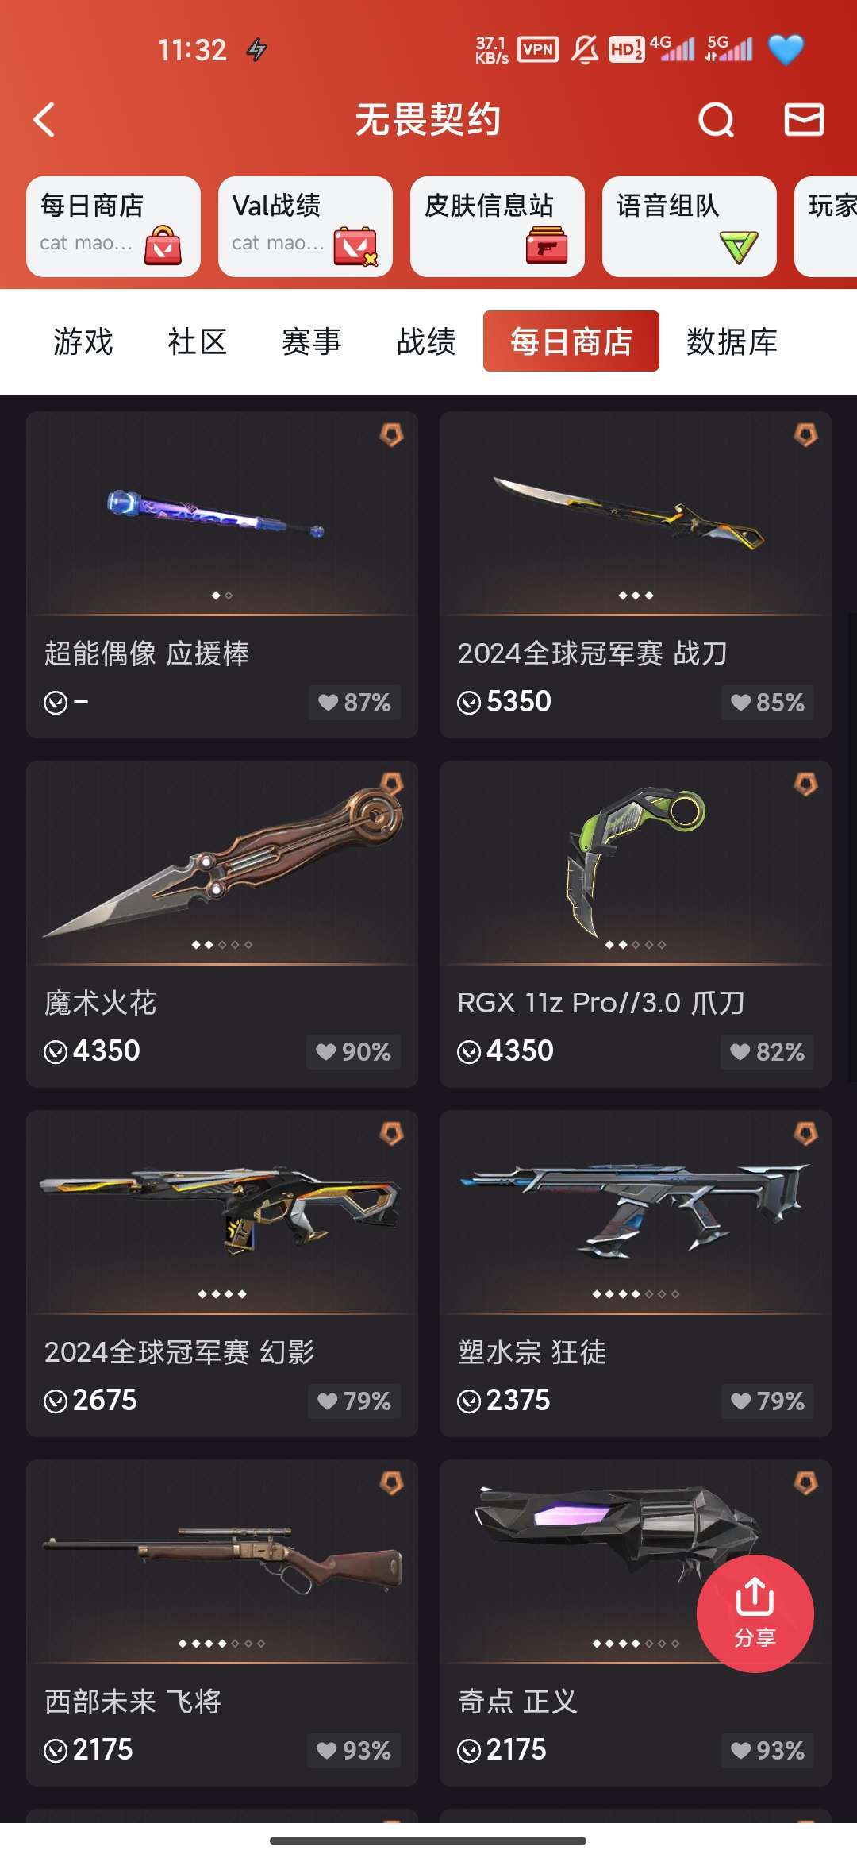
Task: Switch to the 游戏 tab
Action: coord(83,341)
